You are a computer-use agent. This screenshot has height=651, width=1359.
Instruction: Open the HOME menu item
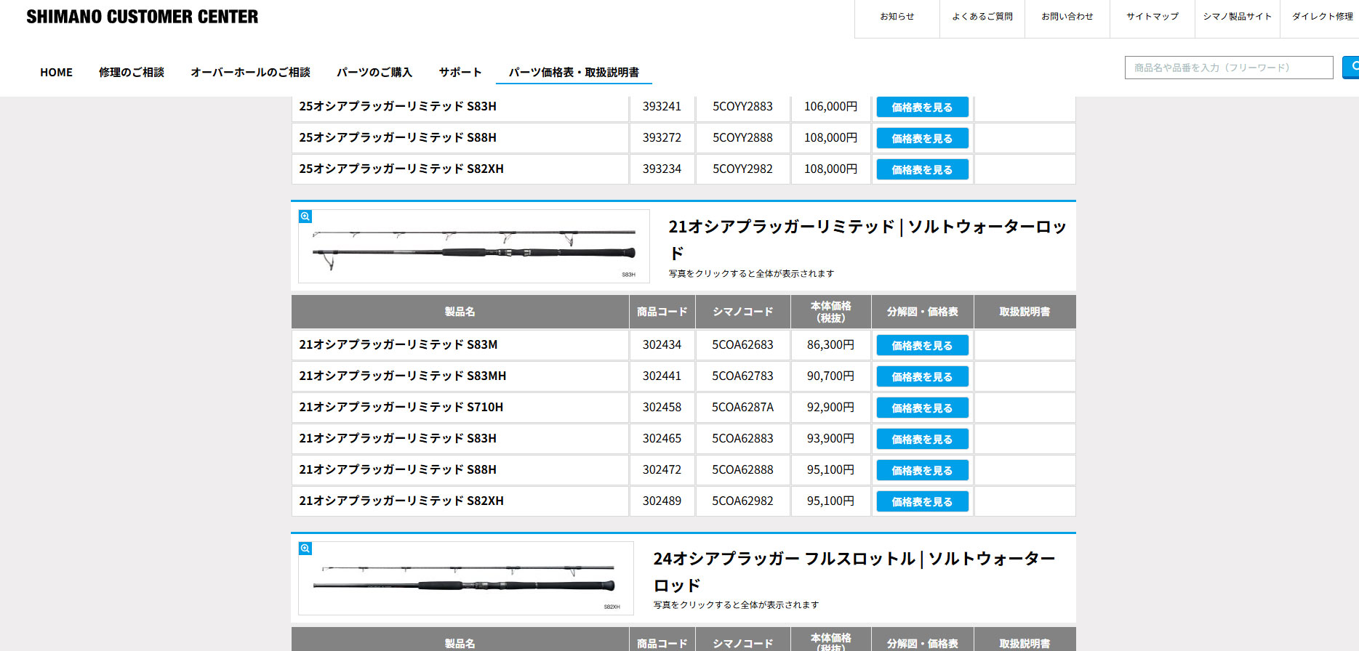click(x=56, y=73)
